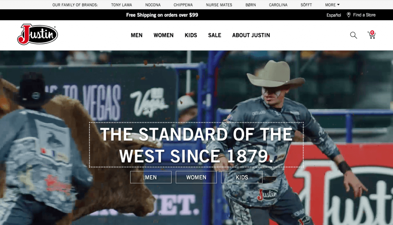Switch the site language to Español
The image size is (393, 225).
[334, 15]
